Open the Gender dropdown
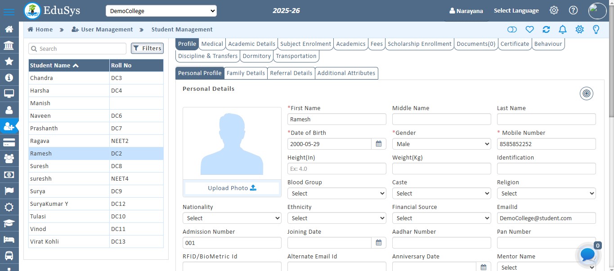 coord(441,144)
